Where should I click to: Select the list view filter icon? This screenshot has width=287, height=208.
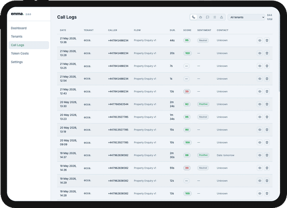point(214,17)
